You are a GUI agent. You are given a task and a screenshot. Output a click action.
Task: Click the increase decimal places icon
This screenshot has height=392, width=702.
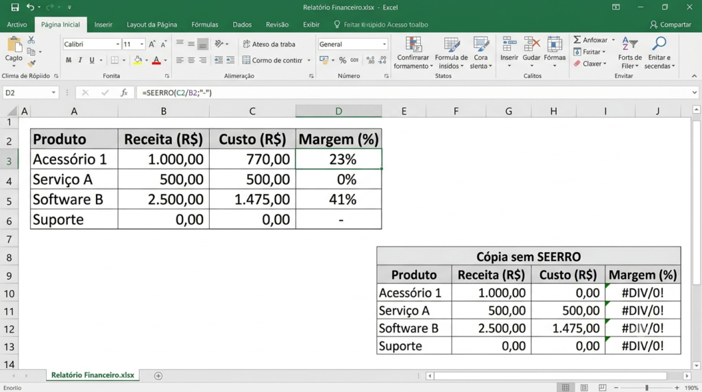(370, 60)
